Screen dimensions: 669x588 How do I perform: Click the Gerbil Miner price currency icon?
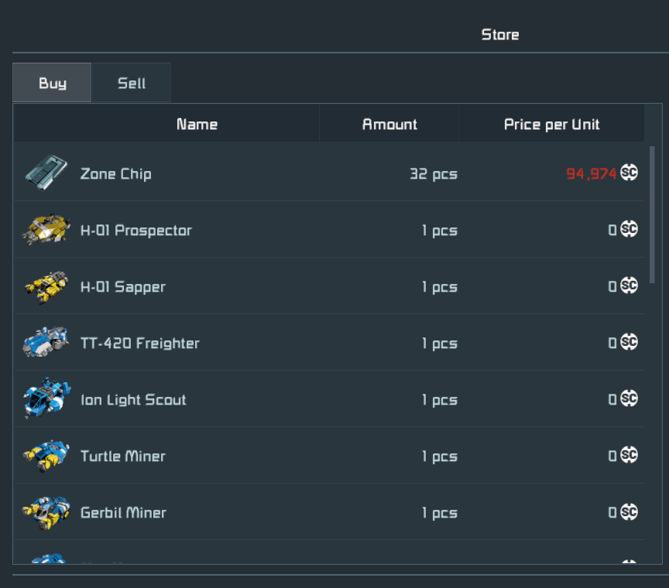click(629, 512)
